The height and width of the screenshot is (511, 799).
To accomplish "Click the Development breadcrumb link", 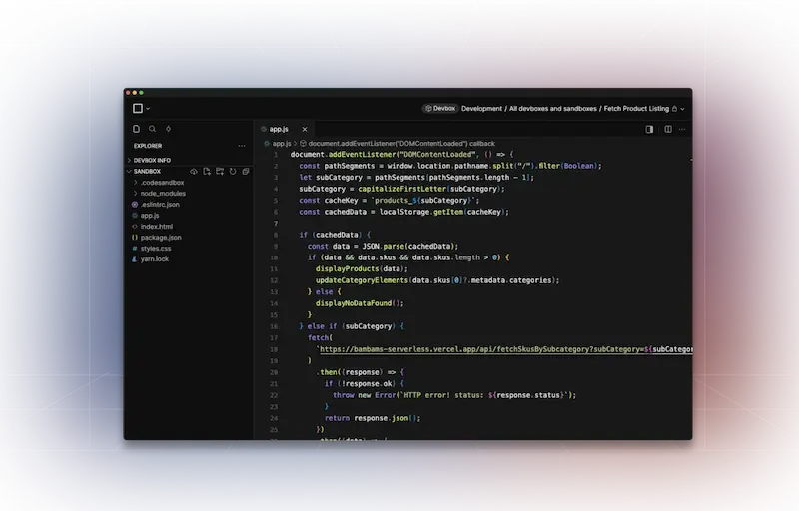I will 481,108.
